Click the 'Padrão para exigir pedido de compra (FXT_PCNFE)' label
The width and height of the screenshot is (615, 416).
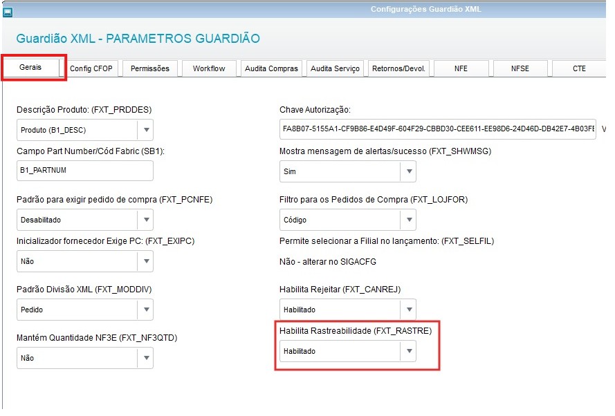tap(115, 200)
